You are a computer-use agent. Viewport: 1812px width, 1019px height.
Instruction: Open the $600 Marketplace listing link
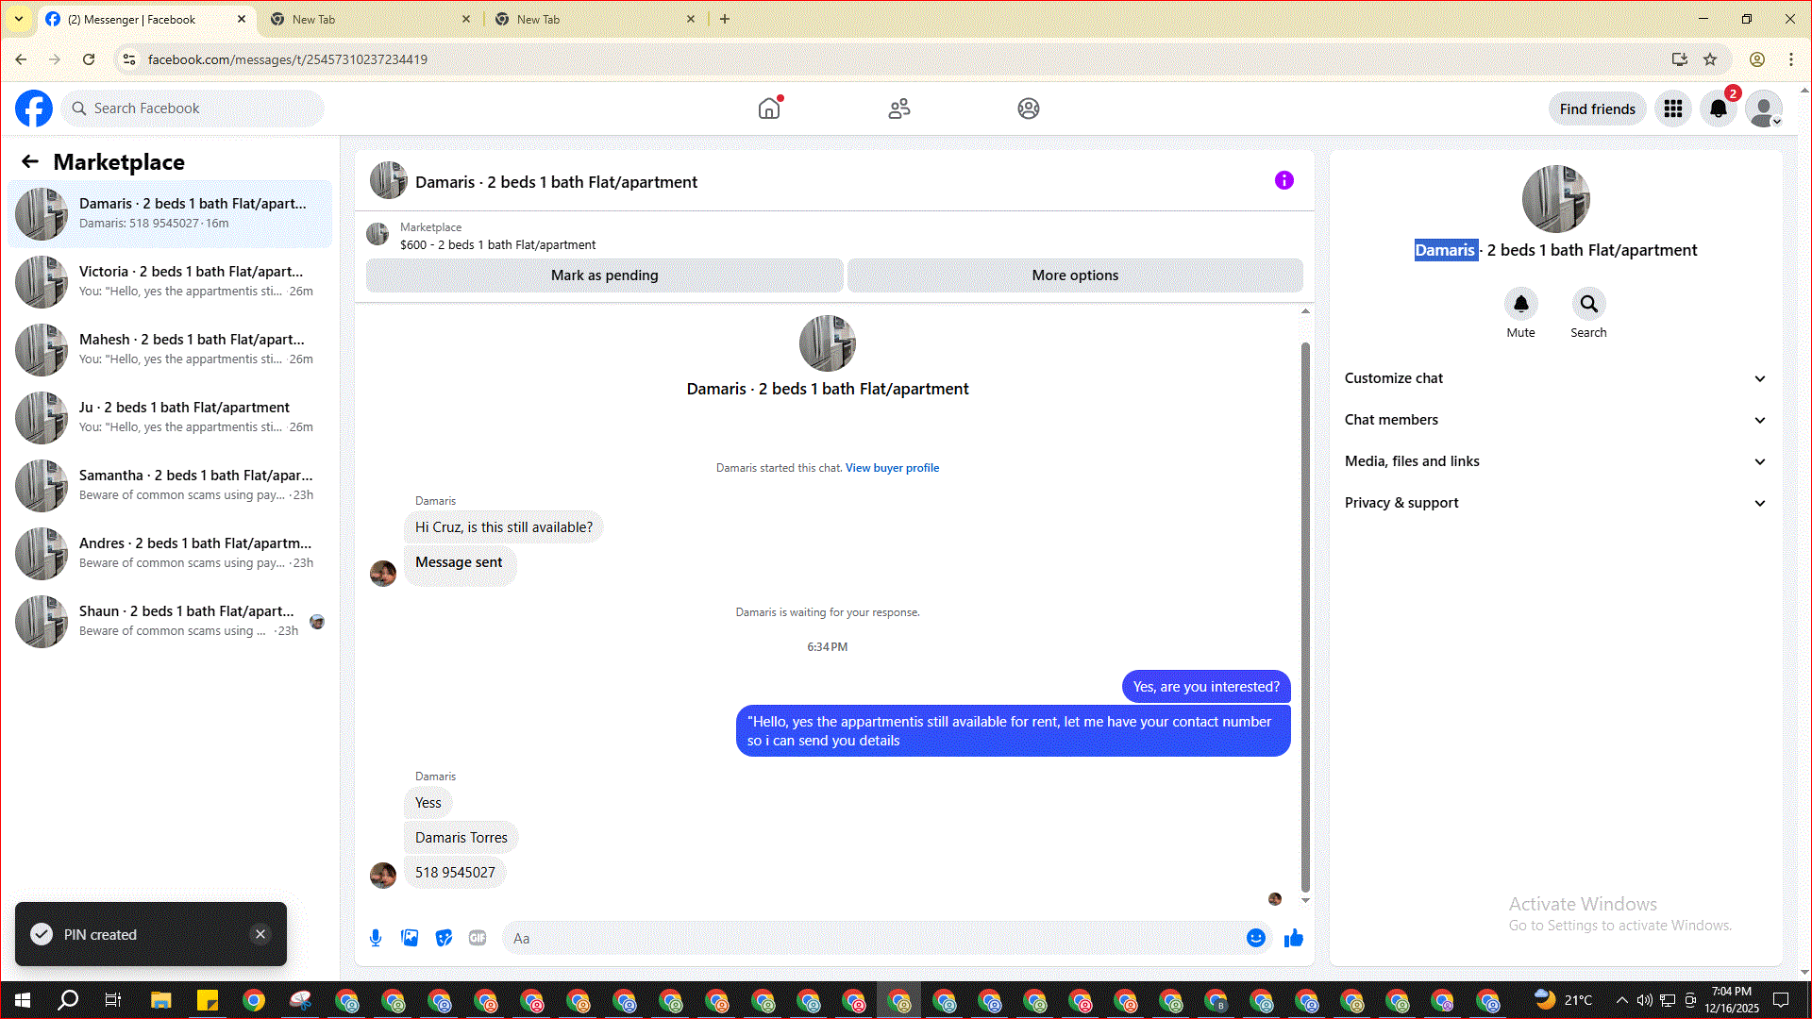(x=497, y=245)
